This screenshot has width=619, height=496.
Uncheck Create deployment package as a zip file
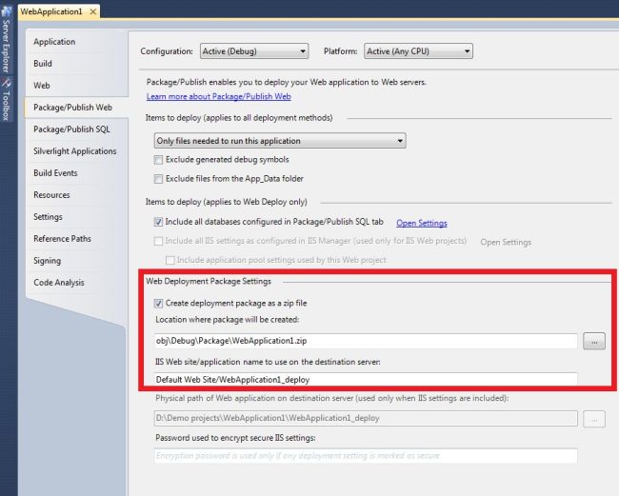(158, 304)
